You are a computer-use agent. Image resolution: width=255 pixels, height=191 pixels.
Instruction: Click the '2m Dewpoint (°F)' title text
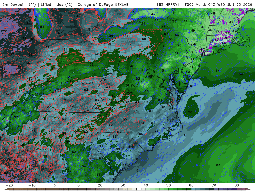point(19,4)
